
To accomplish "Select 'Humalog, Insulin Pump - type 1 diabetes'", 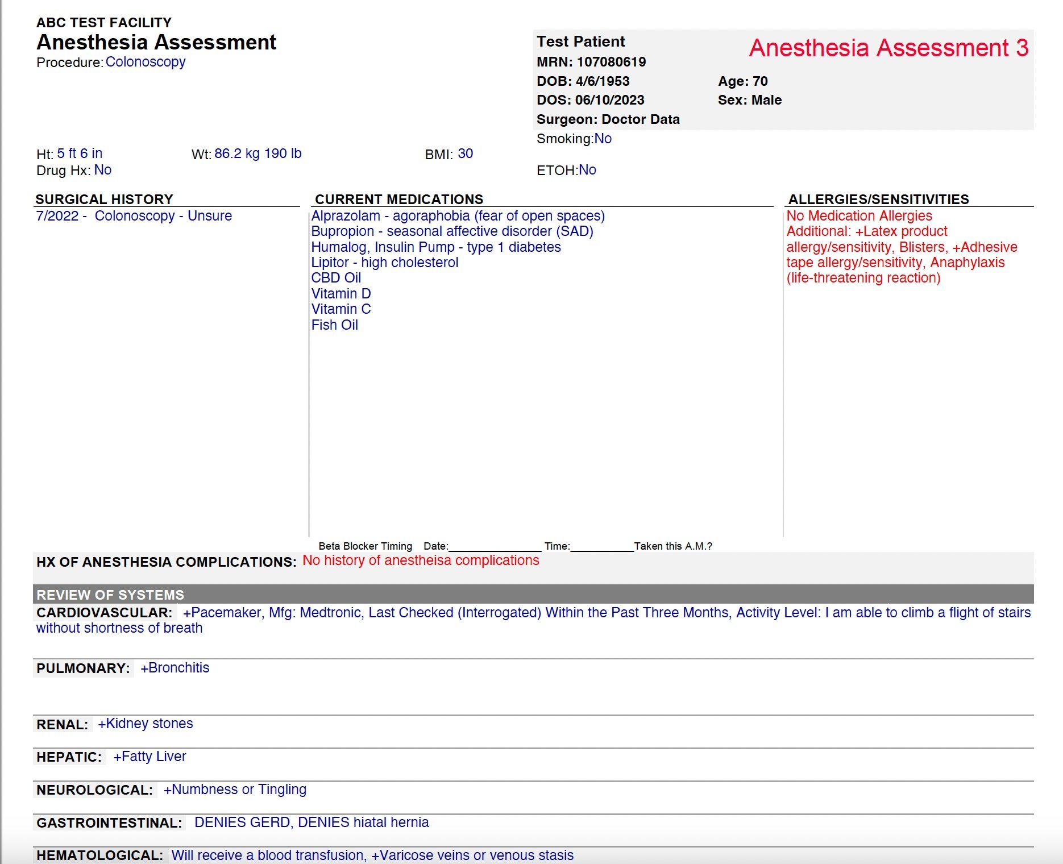I will [436, 247].
